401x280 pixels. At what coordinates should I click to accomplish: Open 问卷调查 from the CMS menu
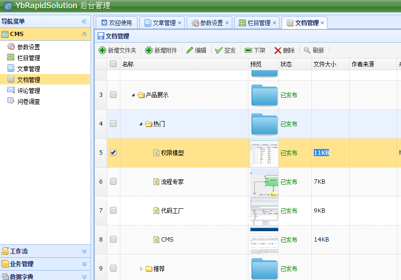click(28, 102)
